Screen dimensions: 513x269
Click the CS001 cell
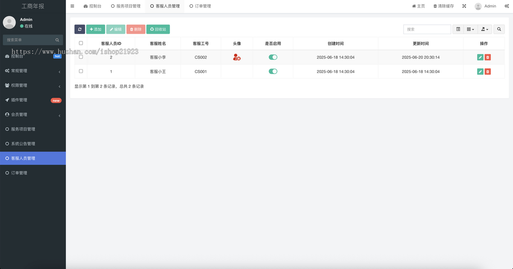pos(200,71)
